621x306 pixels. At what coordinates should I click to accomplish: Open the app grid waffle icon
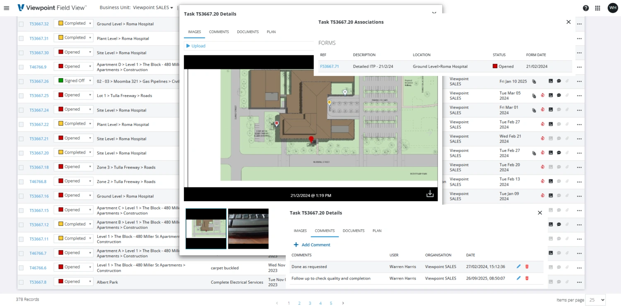[x=597, y=8]
